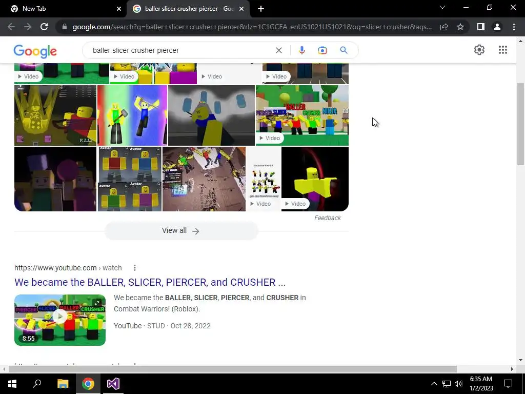Open the VOTE KICK top-down gameplay image
The image size is (525, 394).
[x=204, y=179]
